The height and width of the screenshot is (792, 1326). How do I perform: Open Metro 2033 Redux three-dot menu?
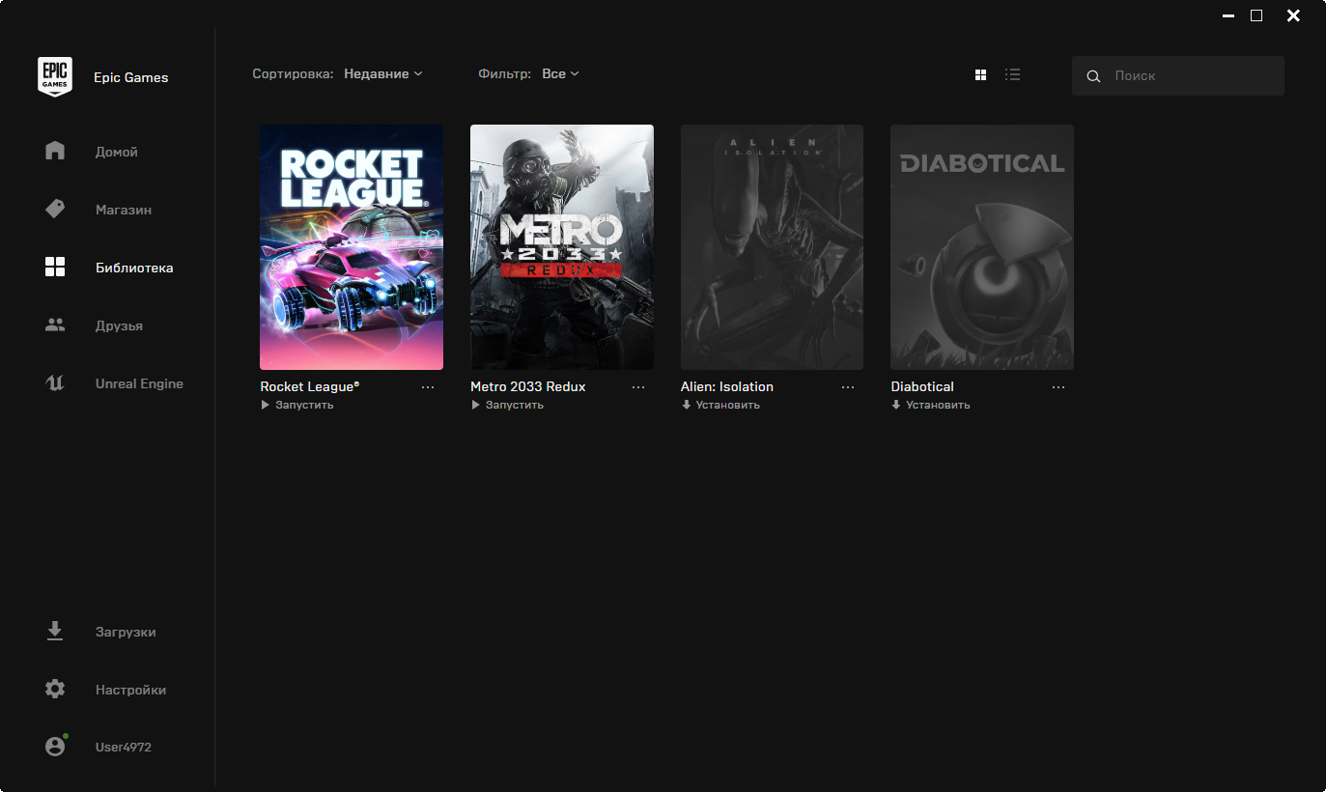click(638, 387)
